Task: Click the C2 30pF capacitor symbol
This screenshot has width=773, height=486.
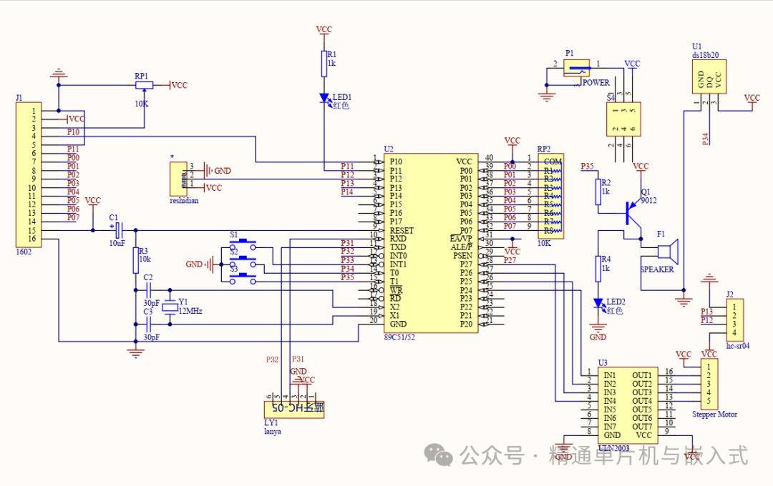Action: 148,290
